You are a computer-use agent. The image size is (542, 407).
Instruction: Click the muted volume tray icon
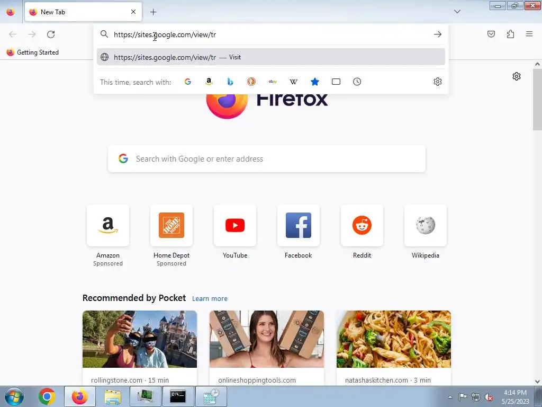[489, 397]
